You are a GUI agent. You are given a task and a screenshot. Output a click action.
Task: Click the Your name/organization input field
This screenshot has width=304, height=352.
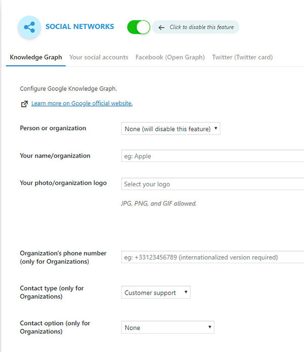pyautogui.click(x=213, y=156)
